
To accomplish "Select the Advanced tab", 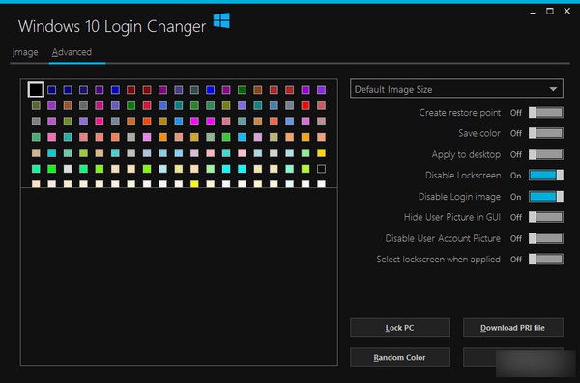I will pyautogui.click(x=72, y=52).
